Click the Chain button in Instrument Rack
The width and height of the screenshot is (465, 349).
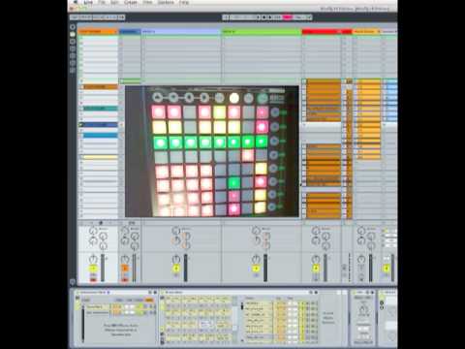pyautogui.click(x=139, y=300)
